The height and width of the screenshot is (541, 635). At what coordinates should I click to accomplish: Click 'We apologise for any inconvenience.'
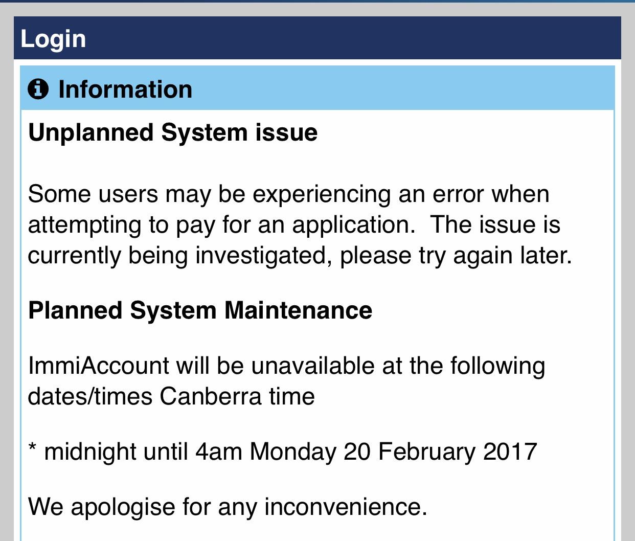[x=227, y=507]
